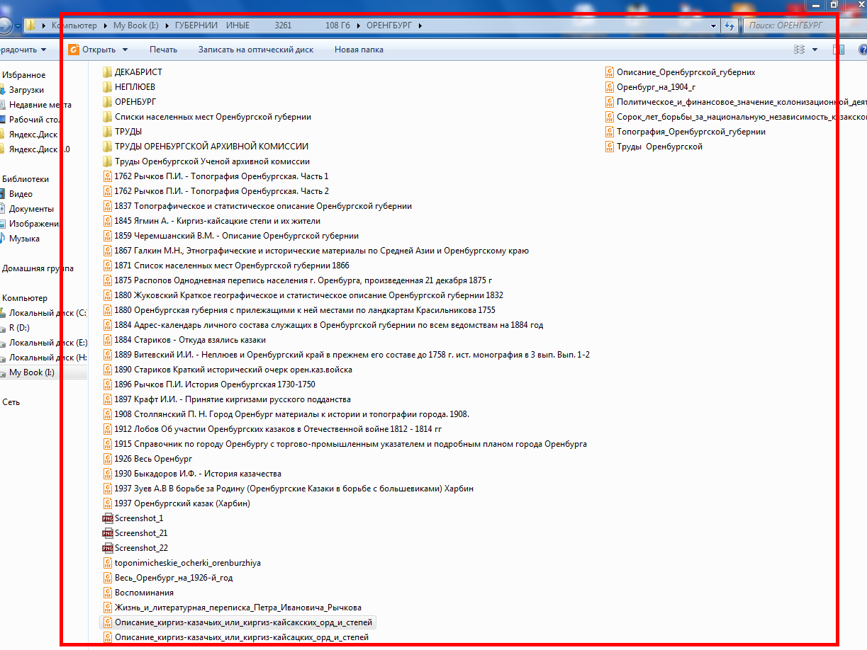The image size is (867, 650).
Task: Open the dropdown arrow next to Открыть
Action: [125, 50]
